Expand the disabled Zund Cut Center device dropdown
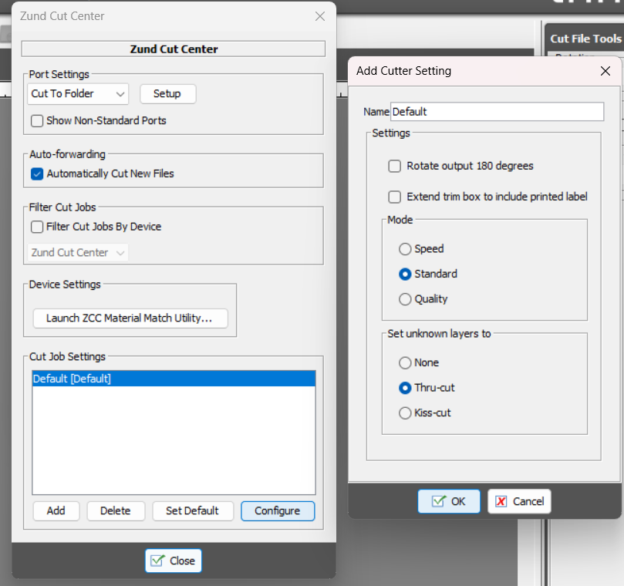Viewport: 624px width, 586px height. (78, 253)
